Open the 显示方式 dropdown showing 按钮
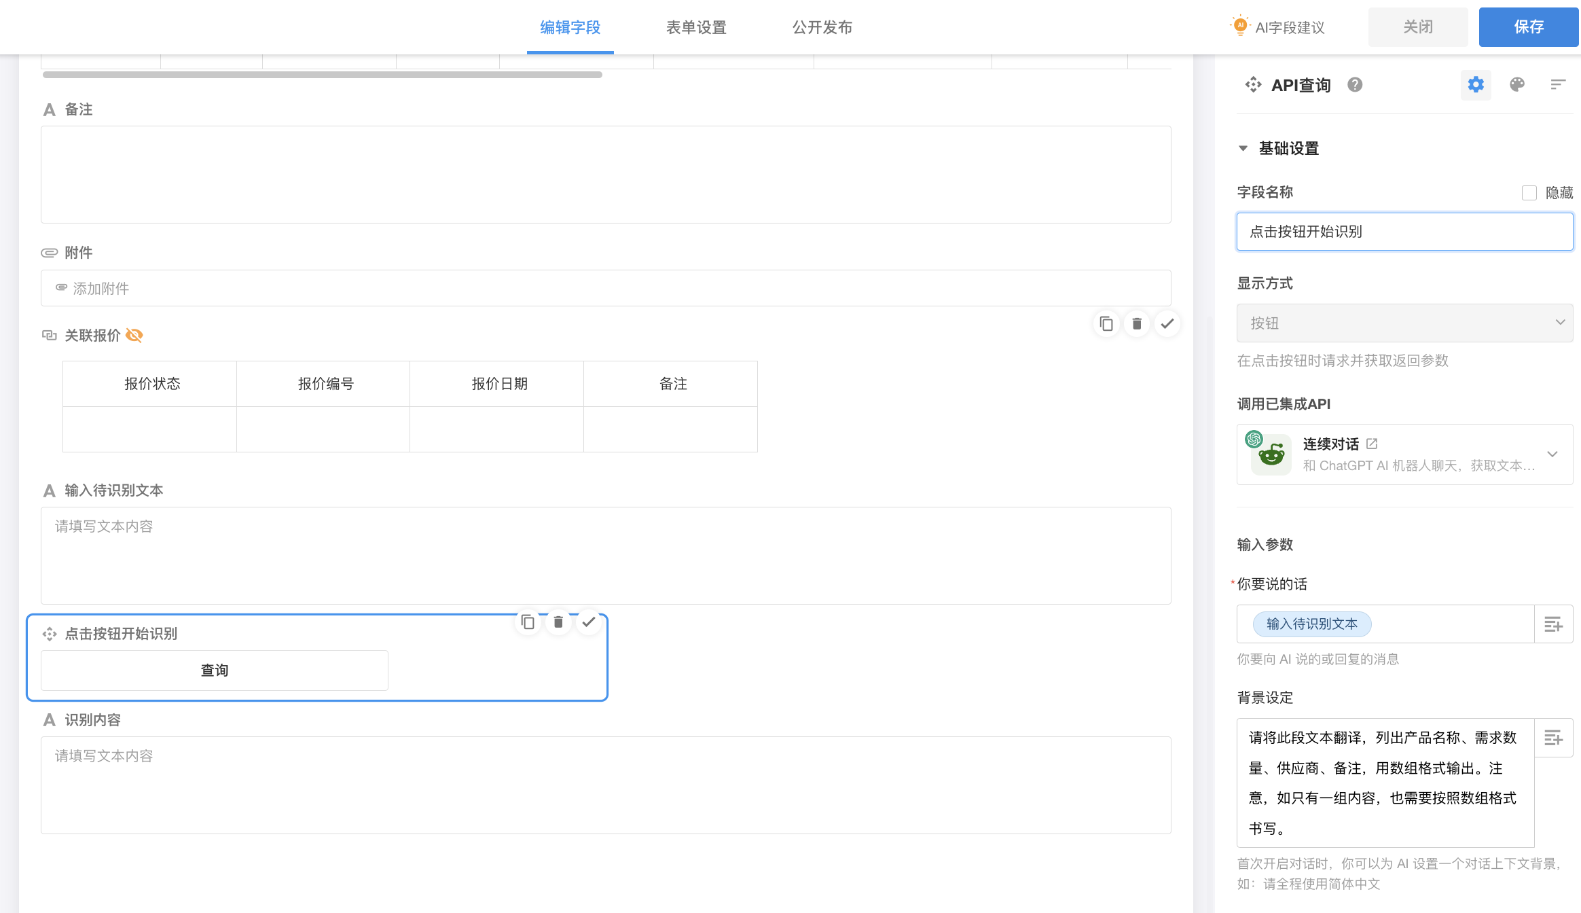The width and height of the screenshot is (1581, 913). 1404,323
